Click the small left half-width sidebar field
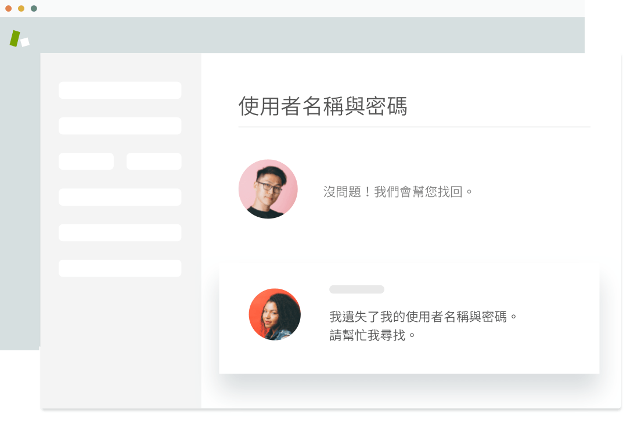 click(x=87, y=161)
